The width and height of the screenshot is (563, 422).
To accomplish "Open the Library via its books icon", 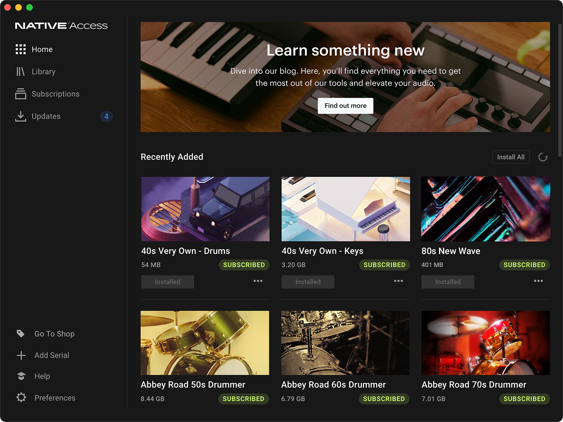I will (x=20, y=72).
